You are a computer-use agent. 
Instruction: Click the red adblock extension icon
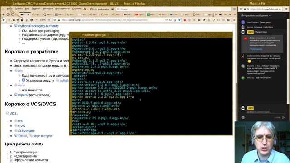pyautogui.click(x=184, y=20)
